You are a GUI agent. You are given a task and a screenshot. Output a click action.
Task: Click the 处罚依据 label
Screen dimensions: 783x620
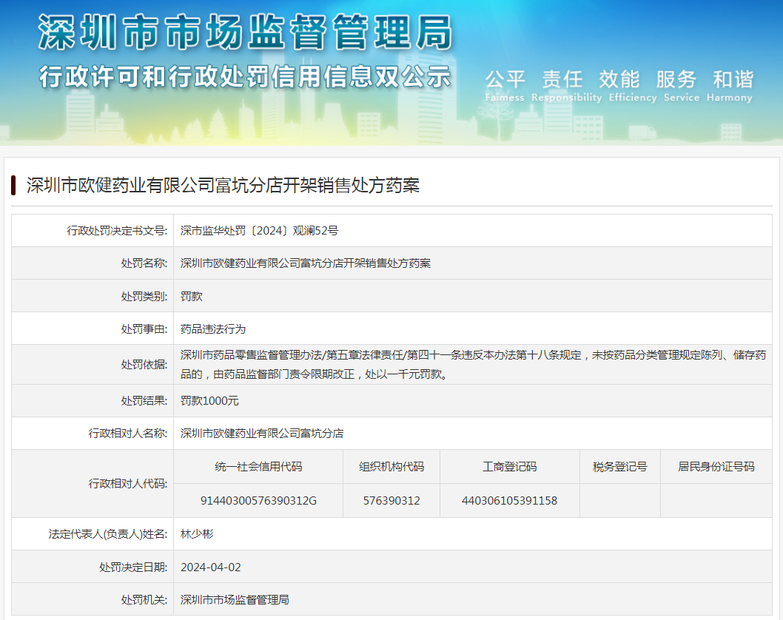pyautogui.click(x=144, y=365)
